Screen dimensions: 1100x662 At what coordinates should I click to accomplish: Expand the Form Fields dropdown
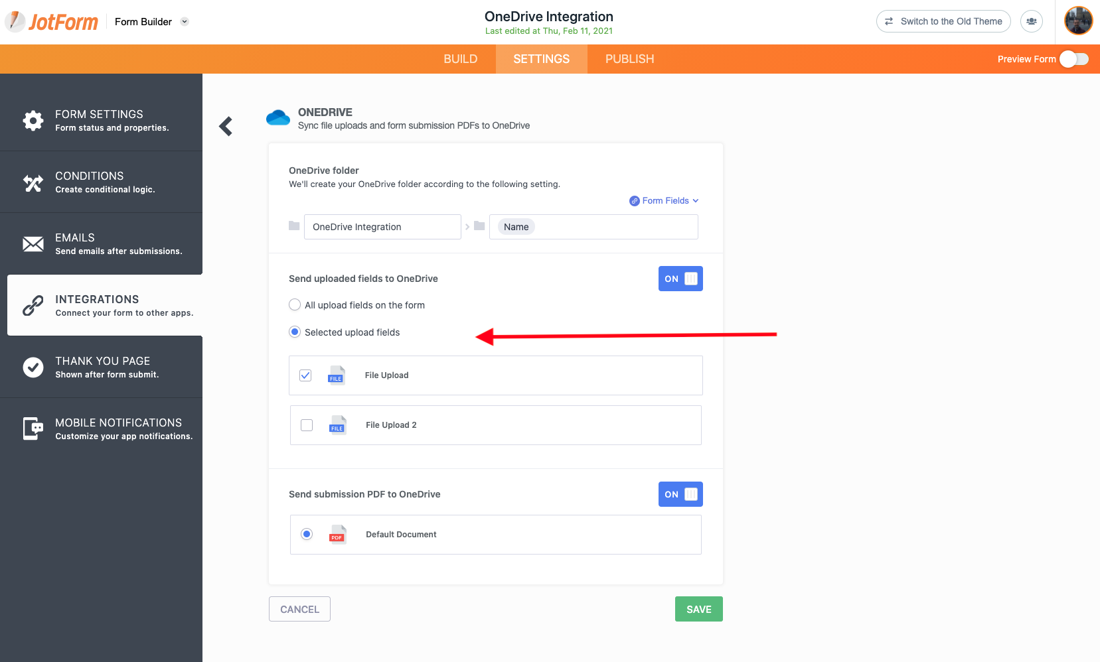[665, 201]
